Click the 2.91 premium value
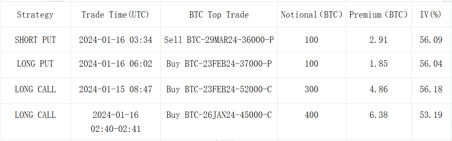The height and width of the screenshot is (141, 452). (379, 40)
